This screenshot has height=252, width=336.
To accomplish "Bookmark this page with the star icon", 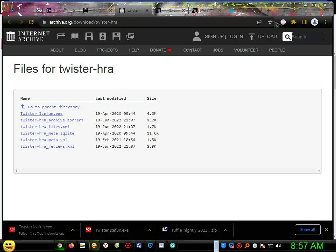I will (x=270, y=22).
